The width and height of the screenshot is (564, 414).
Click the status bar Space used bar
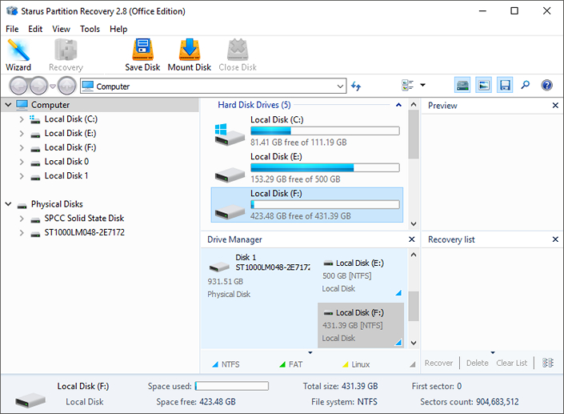pyautogui.click(x=232, y=386)
